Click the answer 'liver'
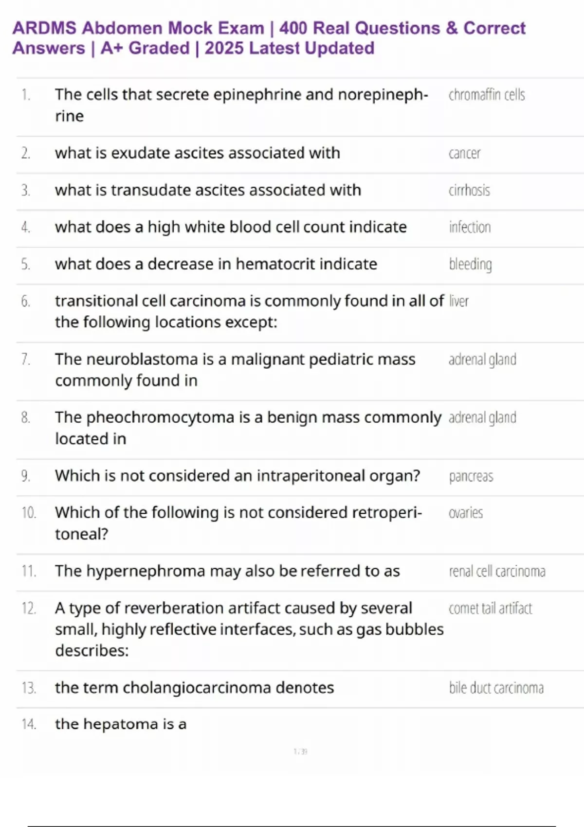This screenshot has width=584, height=827. [x=458, y=301]
